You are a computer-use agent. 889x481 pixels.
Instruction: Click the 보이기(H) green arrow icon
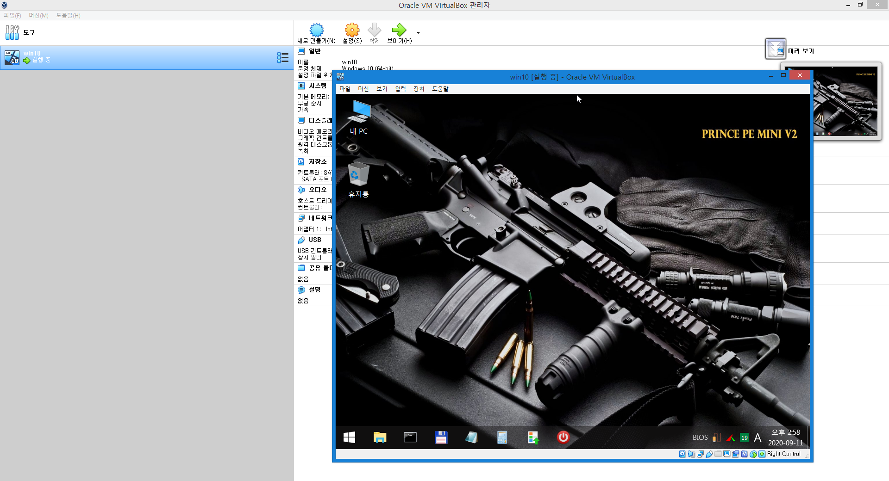[399, 30]
